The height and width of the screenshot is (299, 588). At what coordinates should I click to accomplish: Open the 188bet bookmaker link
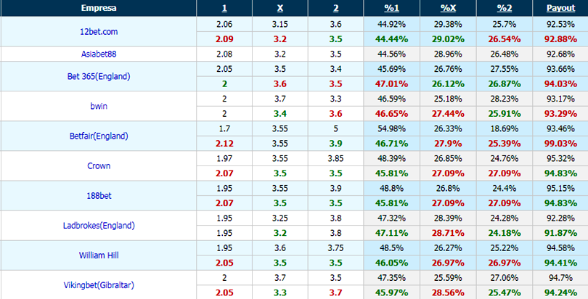[x=99, y=196]
